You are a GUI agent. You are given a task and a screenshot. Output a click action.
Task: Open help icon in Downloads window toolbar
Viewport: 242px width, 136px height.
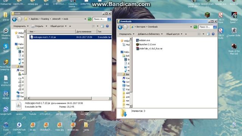coord(213,34)
